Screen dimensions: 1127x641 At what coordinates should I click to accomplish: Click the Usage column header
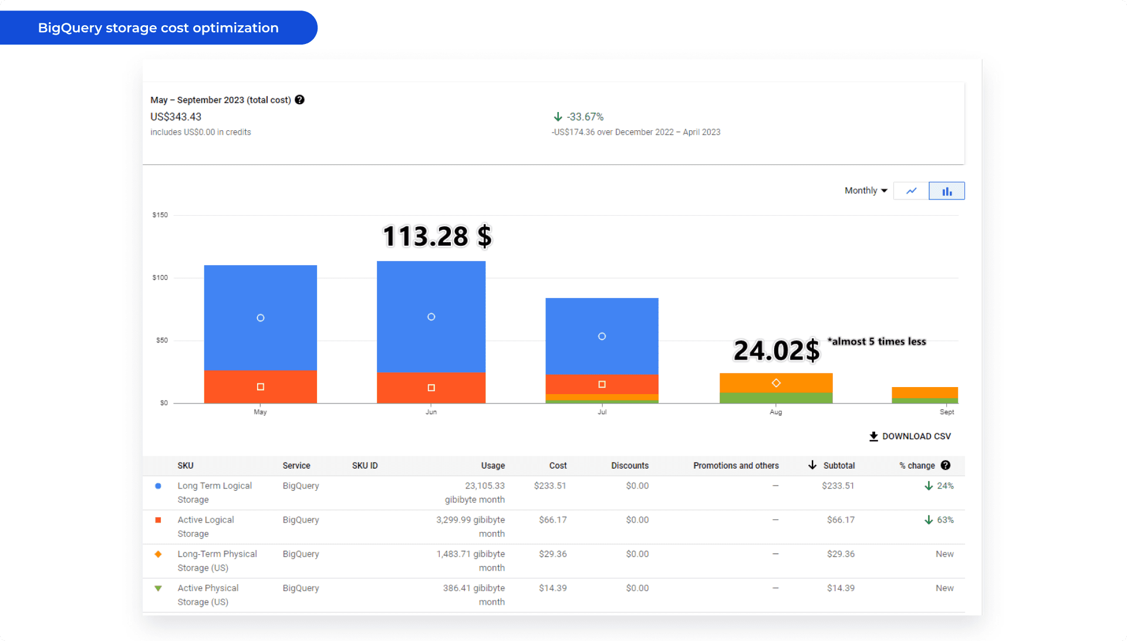pyautogui.click(x=493, y=466)
